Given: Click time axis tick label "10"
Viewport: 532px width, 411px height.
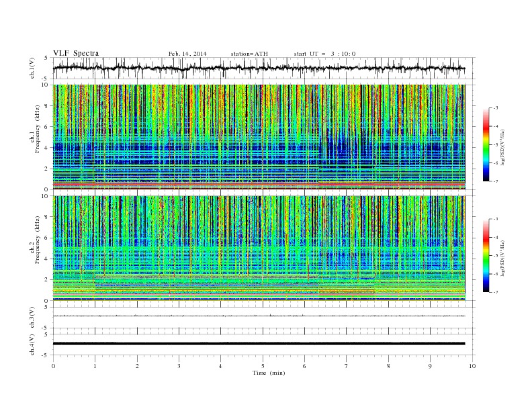Looking at the screenshot, I should 472,366.
